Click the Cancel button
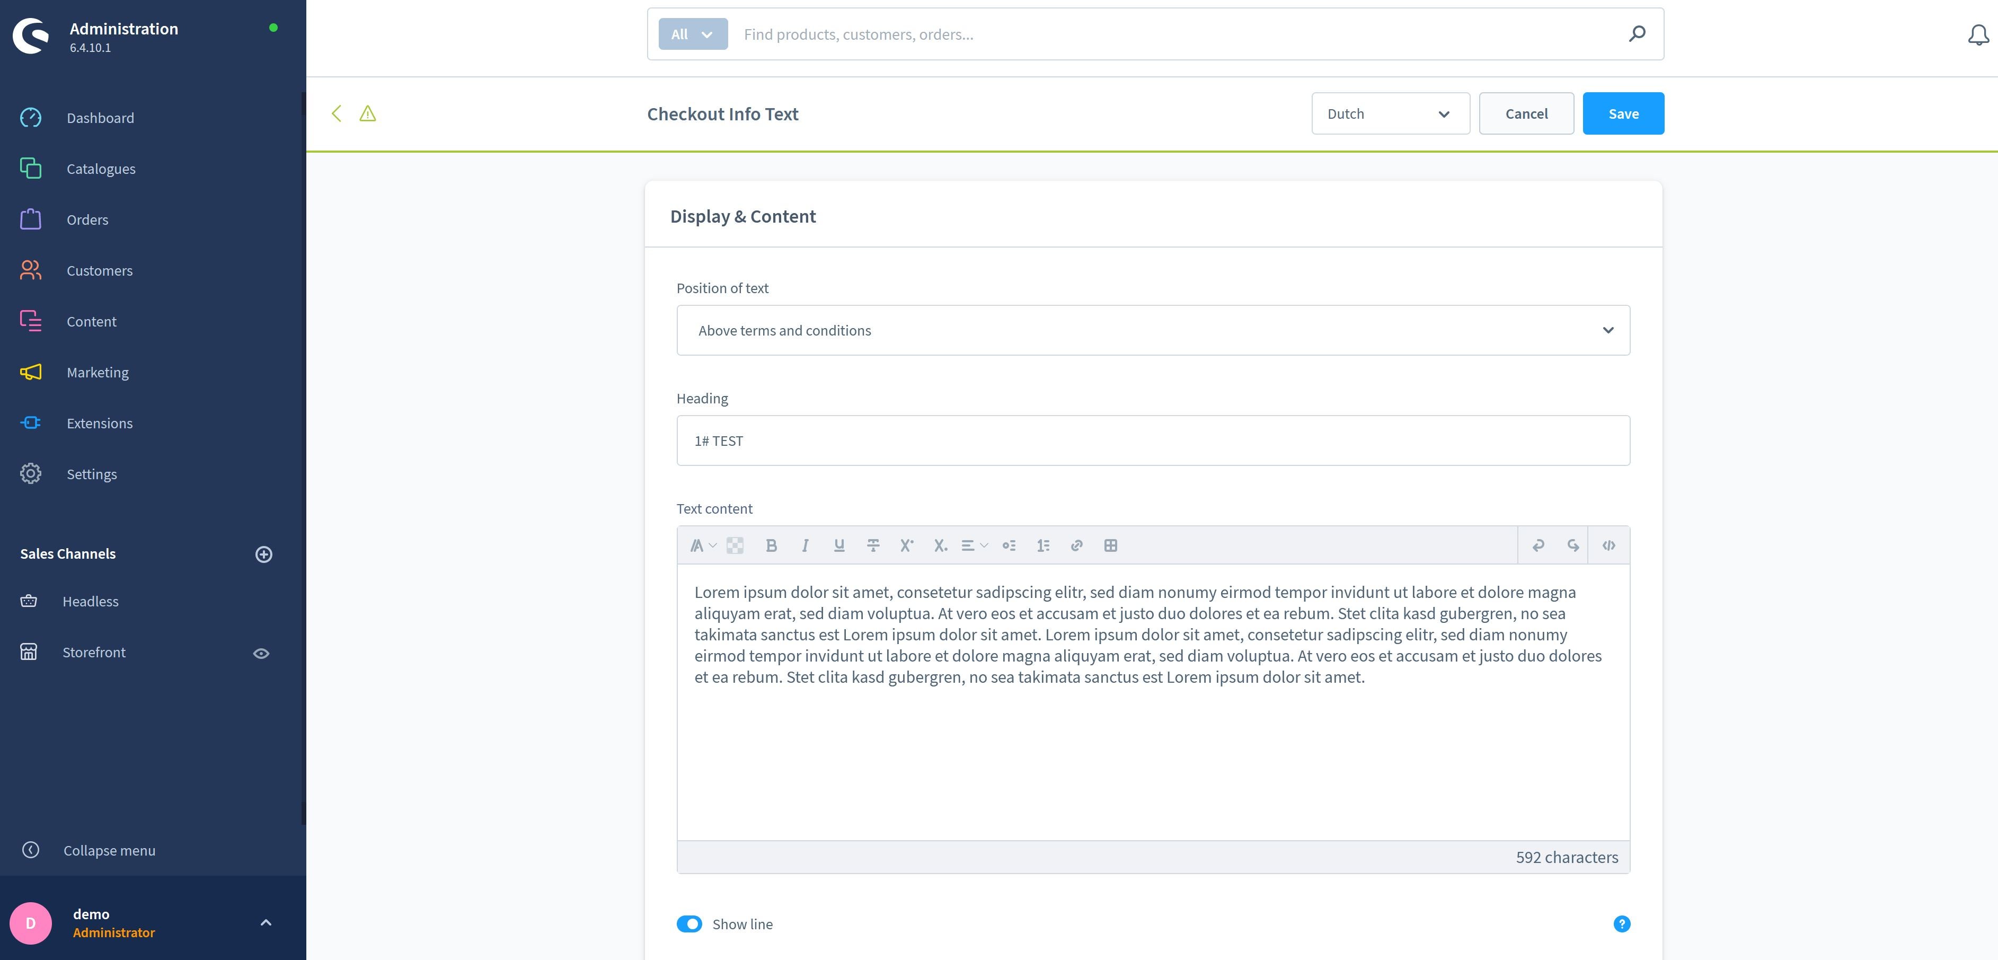This screenshot has width=1998, height=960. (x=1526, y=113)
